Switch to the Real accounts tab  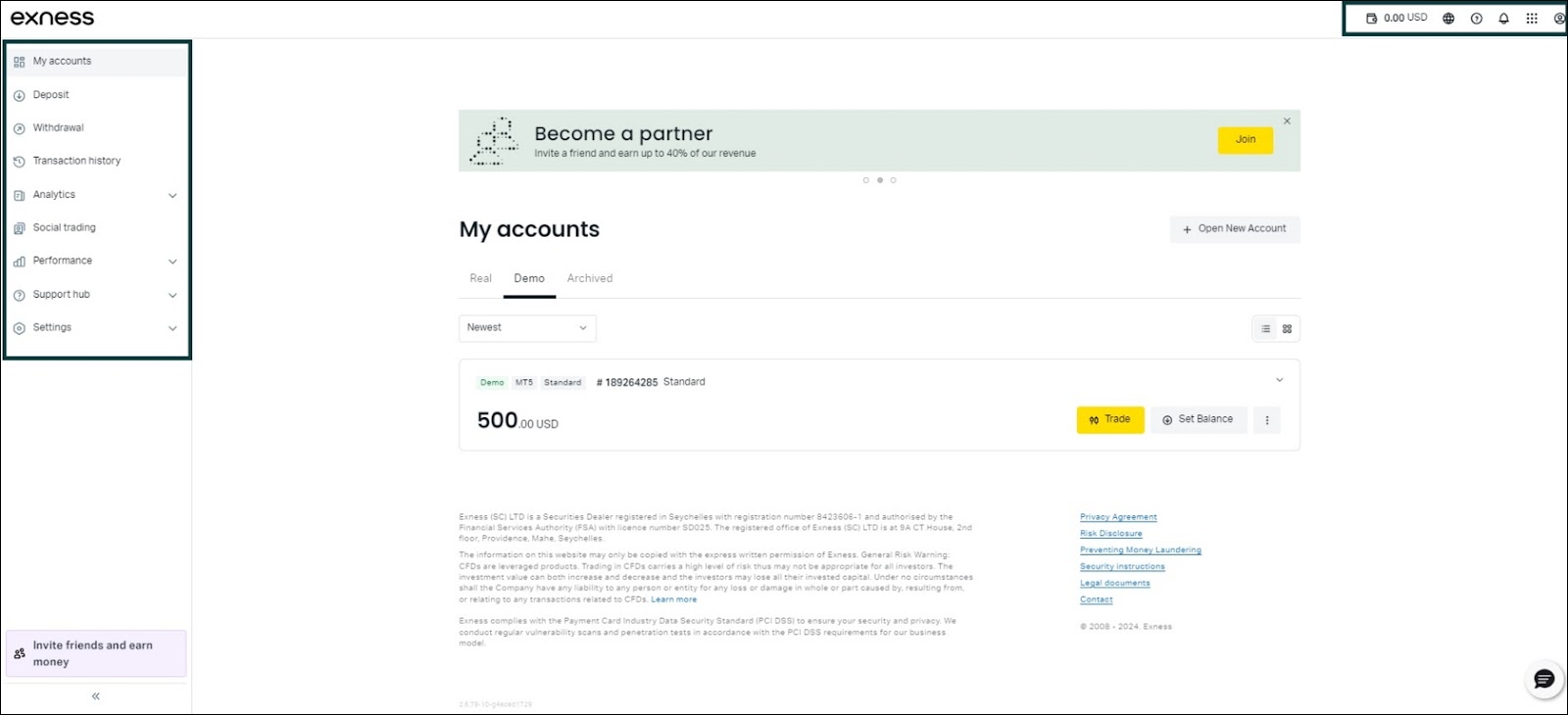pyautogui.click(x=480, y=278)
